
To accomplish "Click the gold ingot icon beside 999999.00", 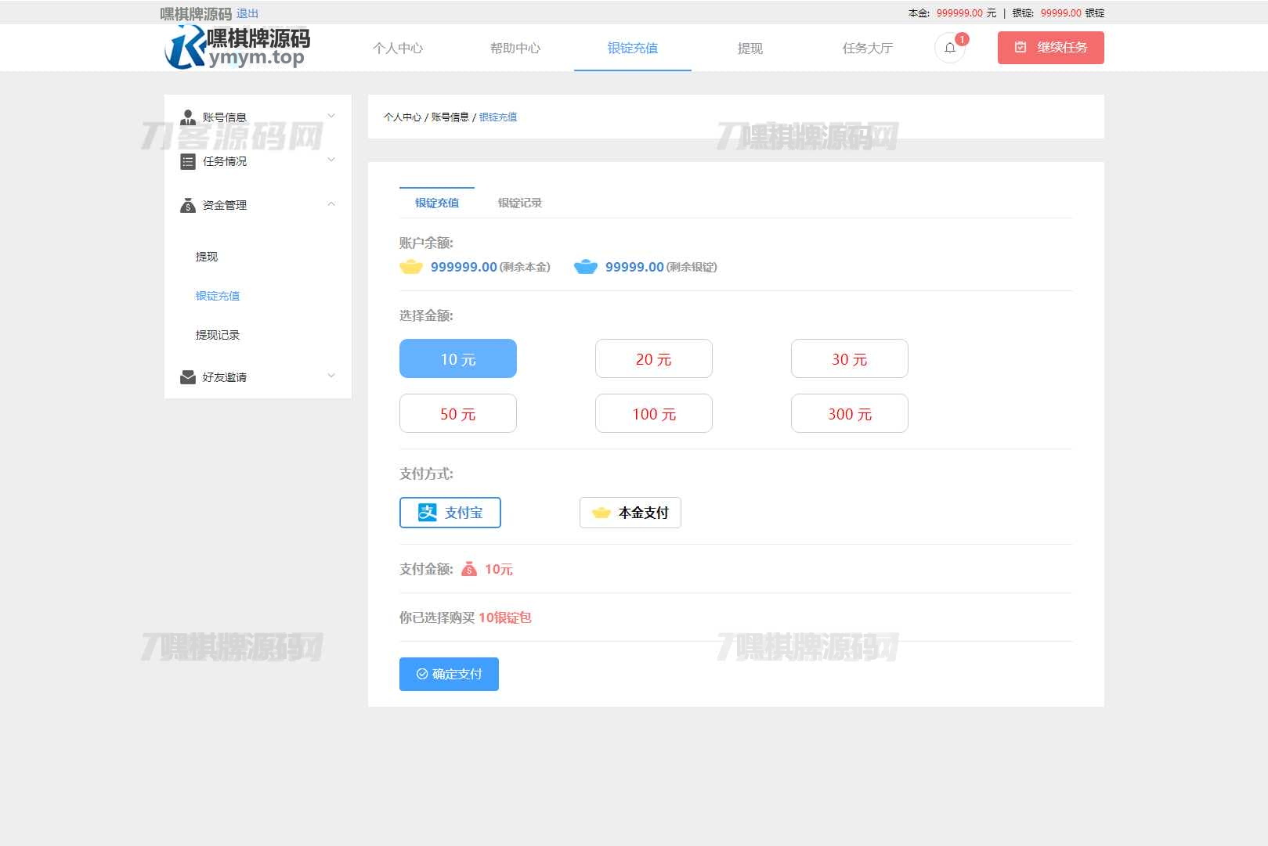I will point(411,267).
